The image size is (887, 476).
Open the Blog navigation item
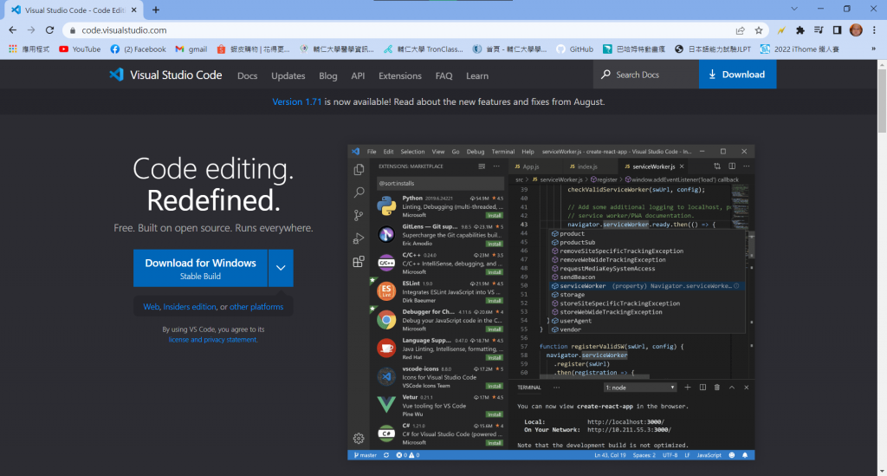tap(328, 75)
